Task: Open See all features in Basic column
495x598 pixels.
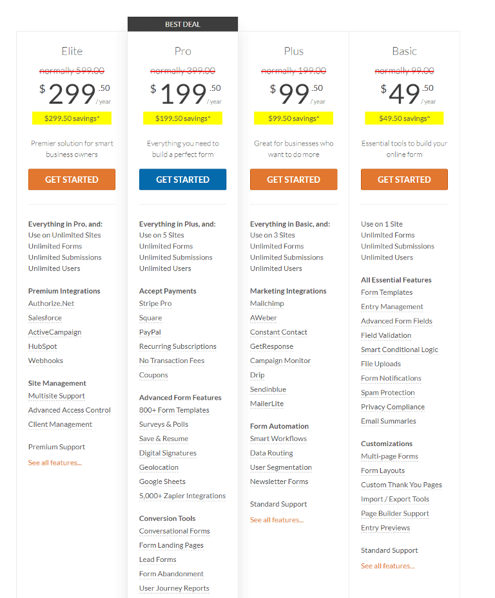Action: pos(387,566)
